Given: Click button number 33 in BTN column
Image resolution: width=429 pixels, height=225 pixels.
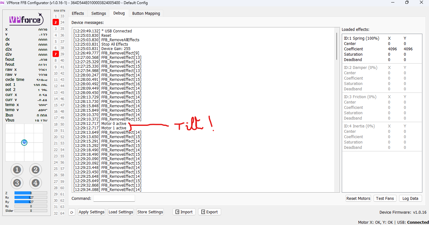Looking at the screenshot, I should coord(62,16).
